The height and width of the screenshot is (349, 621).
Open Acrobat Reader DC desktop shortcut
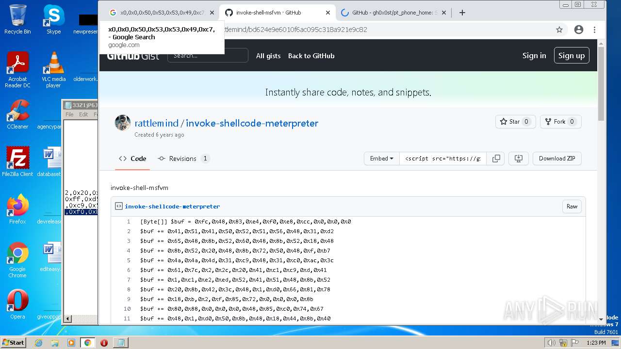(x=17, y=70)
